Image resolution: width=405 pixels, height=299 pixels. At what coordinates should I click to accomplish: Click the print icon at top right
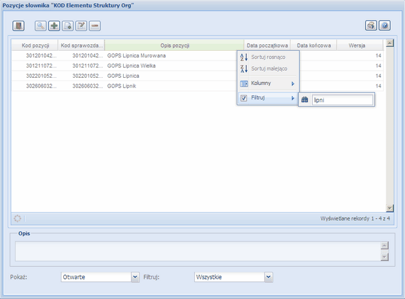(x=371, y=26)
